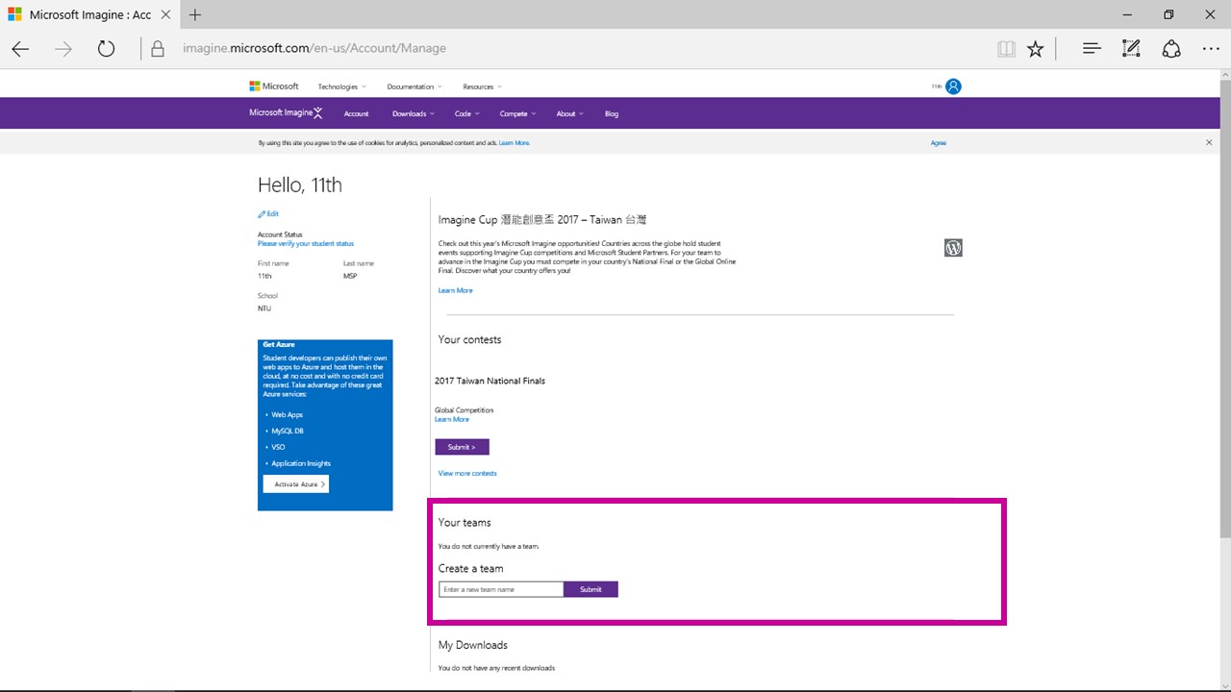Open Learn More under Imagine Cup description
1231x692 pixels.
(456, 290)
